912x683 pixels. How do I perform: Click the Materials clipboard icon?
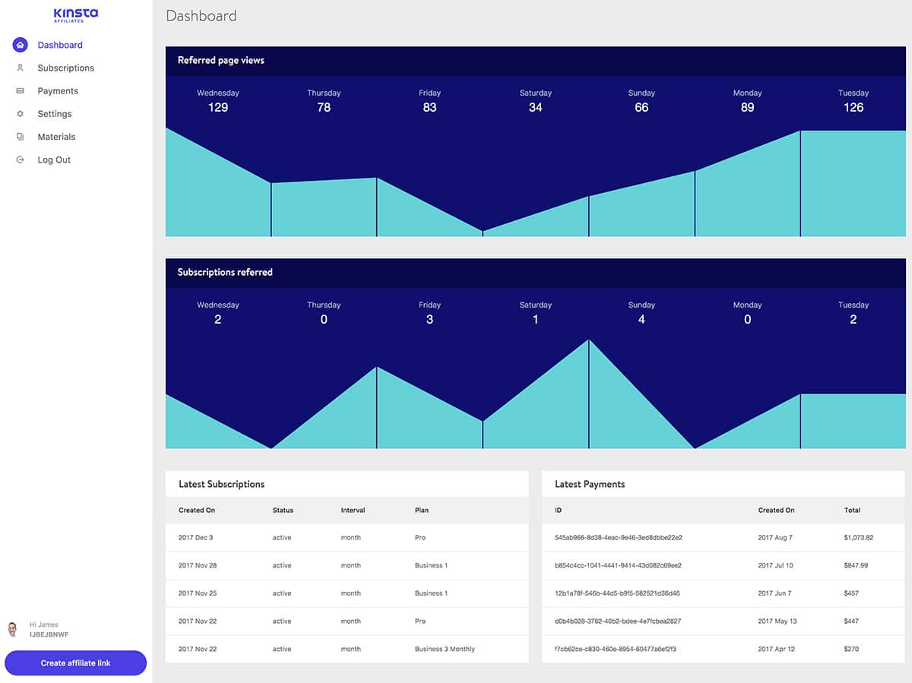pyautogui.click(x=19, y=137)
